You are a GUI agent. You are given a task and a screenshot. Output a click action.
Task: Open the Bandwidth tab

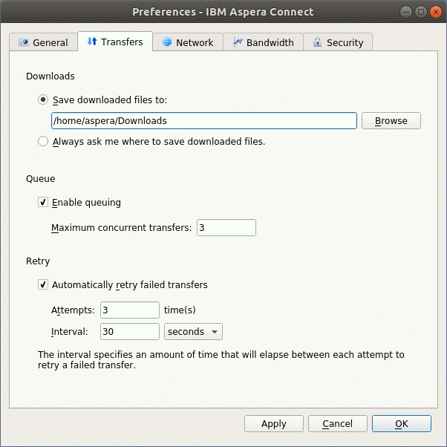pos(264,43)
